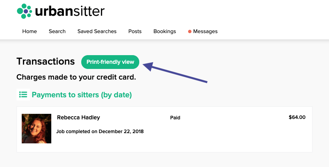Go to the Search page
The image size is (329, 167).
pos(57,31)
